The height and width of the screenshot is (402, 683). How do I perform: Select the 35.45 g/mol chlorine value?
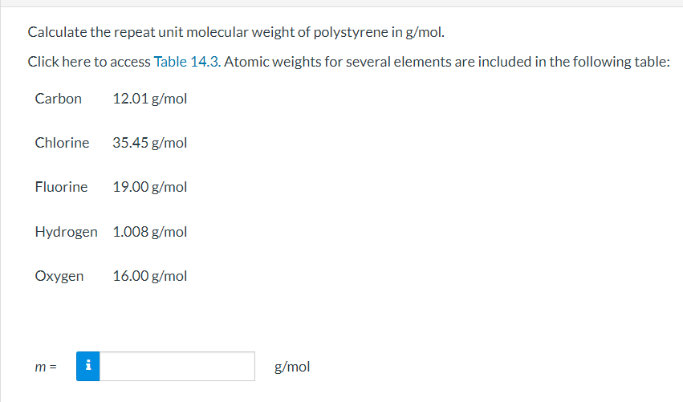coord(150,143)
